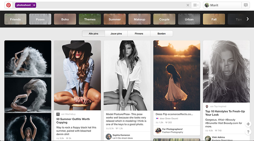Open Sophia Kameron pinner link
Viewport: 254px width, 141px height.
121,135
